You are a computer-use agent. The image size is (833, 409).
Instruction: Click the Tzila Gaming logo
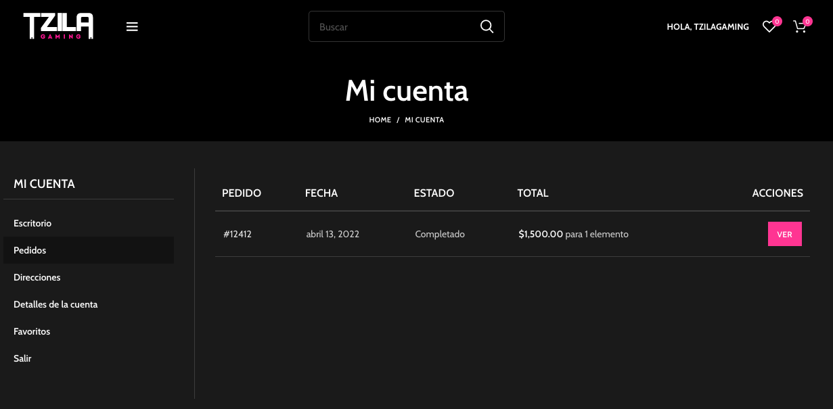pos(58,26)
